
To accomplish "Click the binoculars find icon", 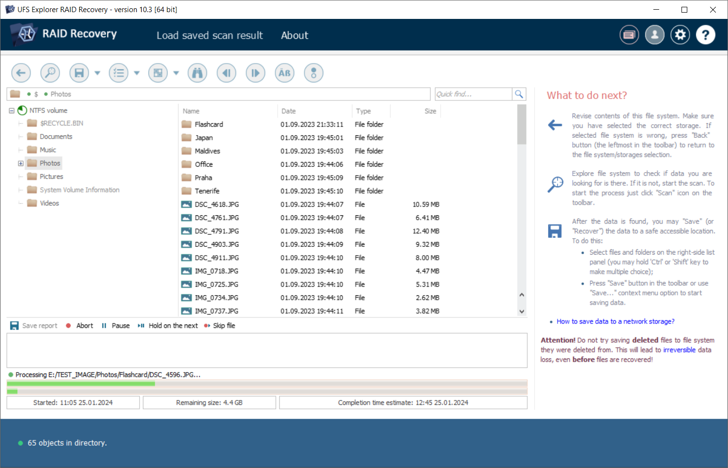I will coord(197,73).
